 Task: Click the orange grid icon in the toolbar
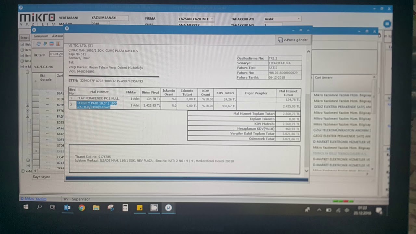point(58,44)
